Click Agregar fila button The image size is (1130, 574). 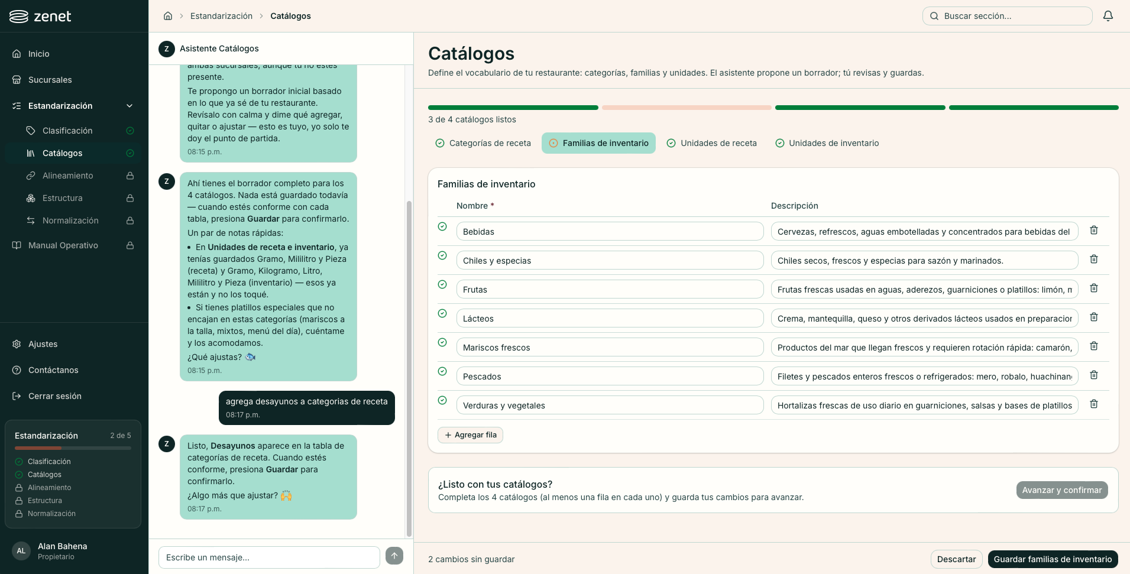coord(471,435)
